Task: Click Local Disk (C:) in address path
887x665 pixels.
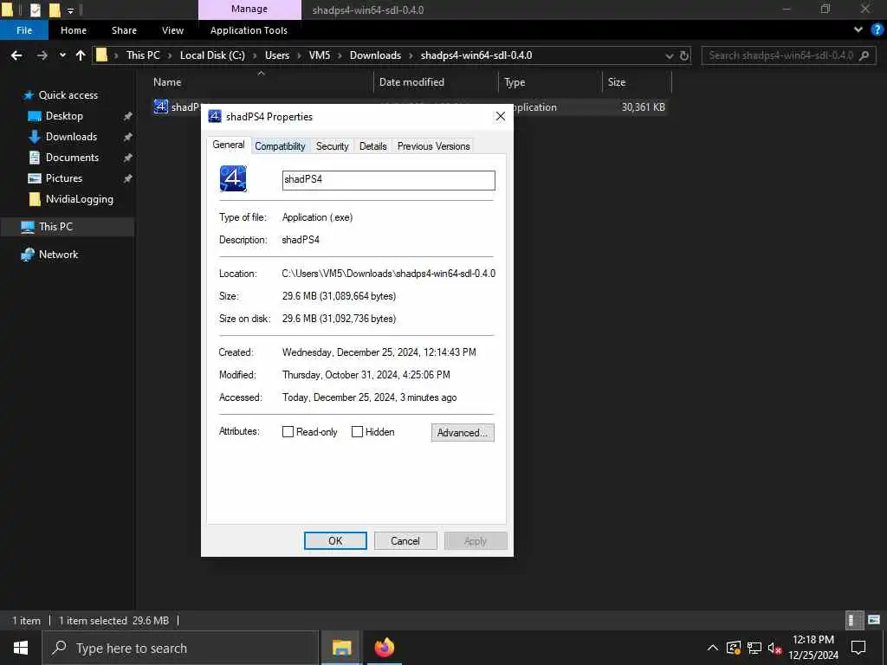Action: pyautogui.click(x=212, y=55)
